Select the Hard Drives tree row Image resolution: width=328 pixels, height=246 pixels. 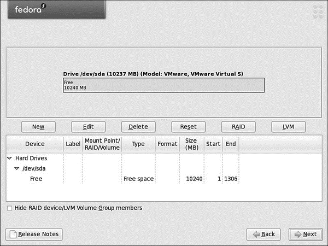(x=164, y=158)
